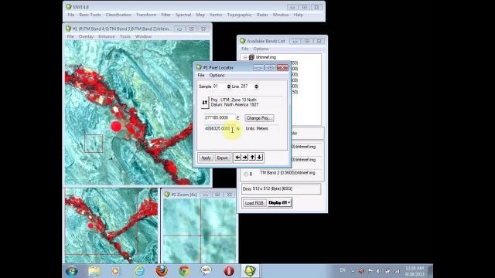Close the Pixel Locator window
Screen dimensions: 495x278
click(x=282, y=68)
